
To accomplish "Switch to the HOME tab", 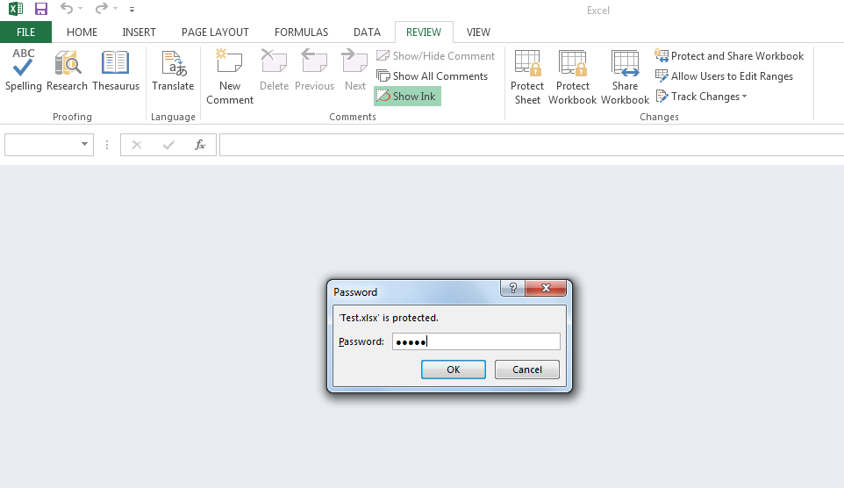I will coord(82,32).
